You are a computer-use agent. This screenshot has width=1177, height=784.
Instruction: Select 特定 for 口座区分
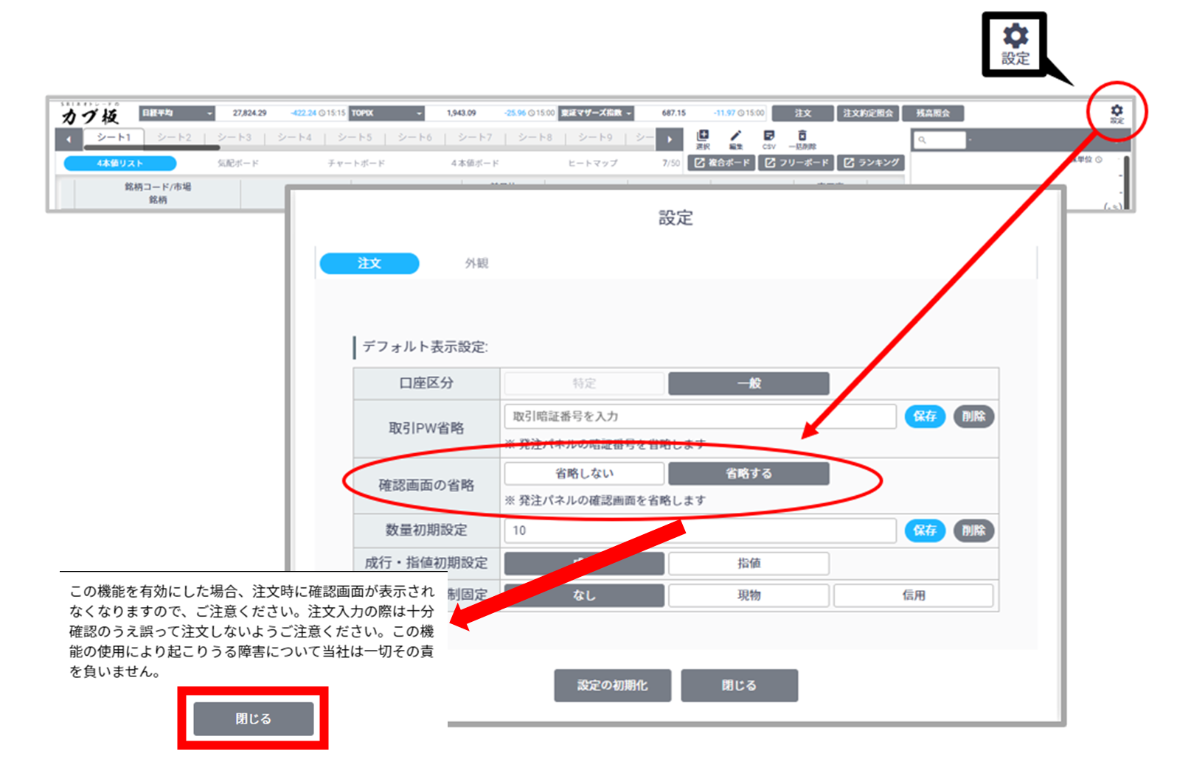coord(584,383)
